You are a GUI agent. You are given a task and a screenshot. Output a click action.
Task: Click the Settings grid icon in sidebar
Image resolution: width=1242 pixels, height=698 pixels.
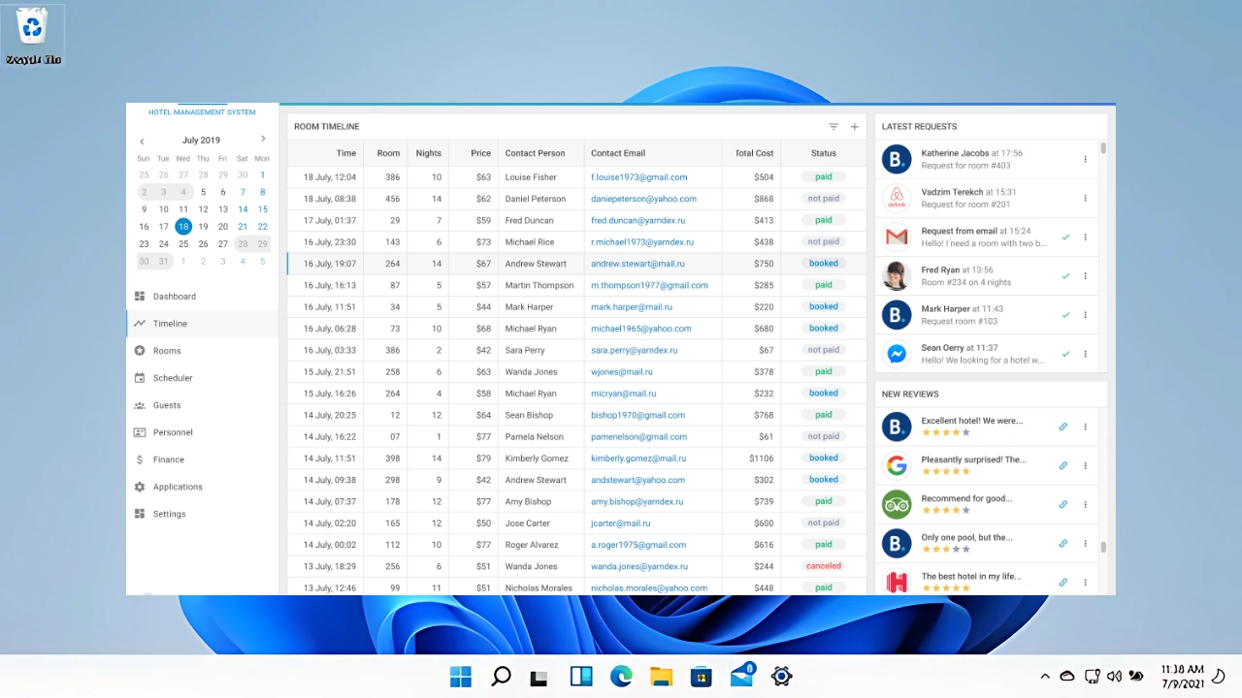pyautogui.click(x=140, y=514)
